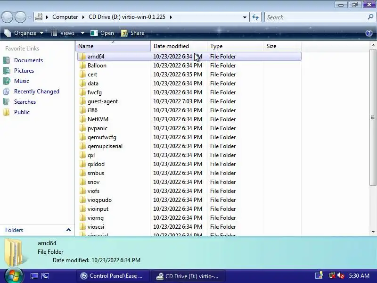Select Computer in the address breadcrumb
The height and width of the screenshot is (283, 377).
click(65, 17)
